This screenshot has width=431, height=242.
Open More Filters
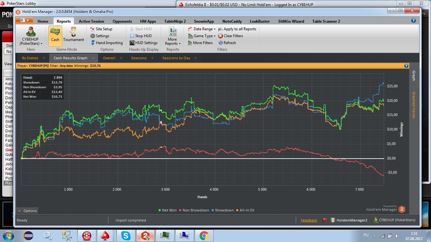tap(200, 43)
